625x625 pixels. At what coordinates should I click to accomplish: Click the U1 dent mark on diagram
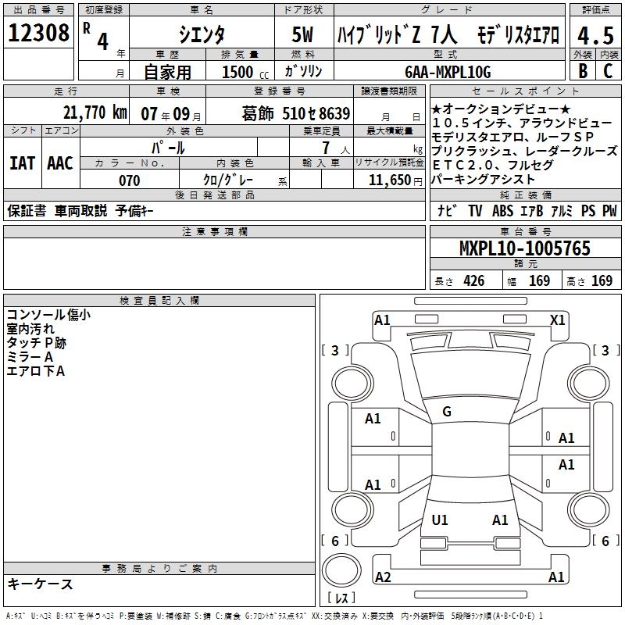[440, 520]
